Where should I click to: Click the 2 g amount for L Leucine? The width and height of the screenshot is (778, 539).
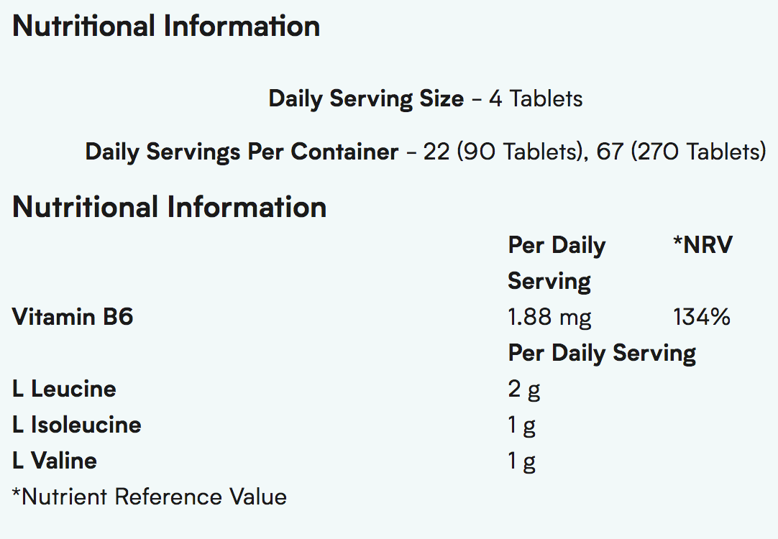coord(524,389)
